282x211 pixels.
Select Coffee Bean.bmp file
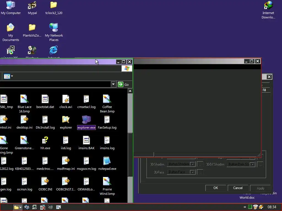point(107,104)
